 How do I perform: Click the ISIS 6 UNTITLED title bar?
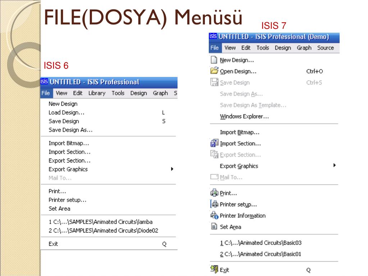(x=109, y=82)
